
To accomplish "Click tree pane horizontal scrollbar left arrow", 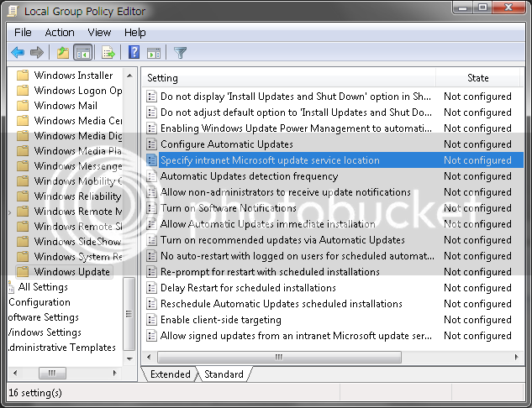I will click(x=15, y=373).
